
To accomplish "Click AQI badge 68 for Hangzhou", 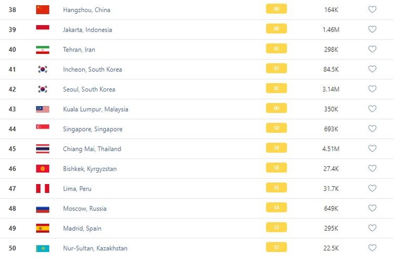I will click(x=276, y=9).
